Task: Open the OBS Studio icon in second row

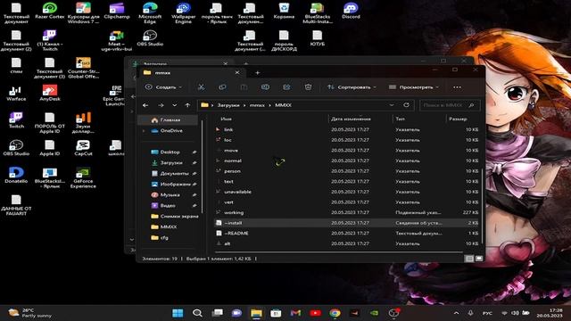Action: tap(150, 37)
